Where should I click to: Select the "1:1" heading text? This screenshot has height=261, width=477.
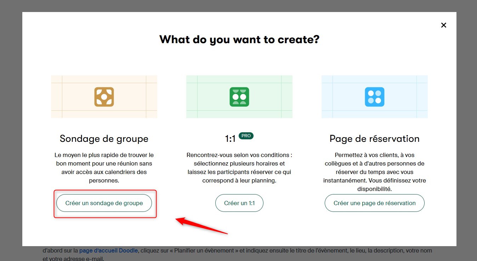[230, 139]
